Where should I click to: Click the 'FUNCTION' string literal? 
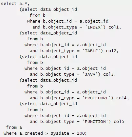[95, 122]
